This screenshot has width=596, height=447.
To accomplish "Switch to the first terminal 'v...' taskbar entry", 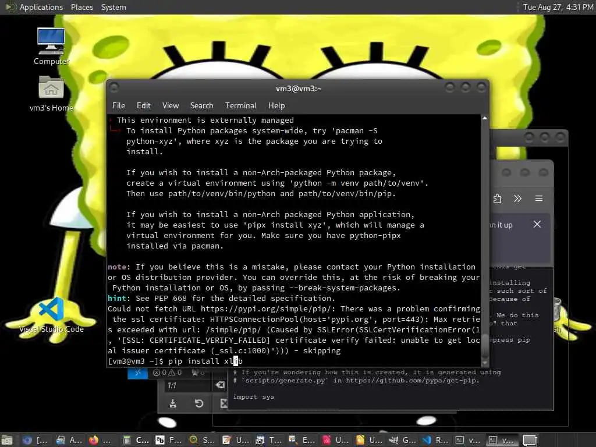I will pos(469,440).
